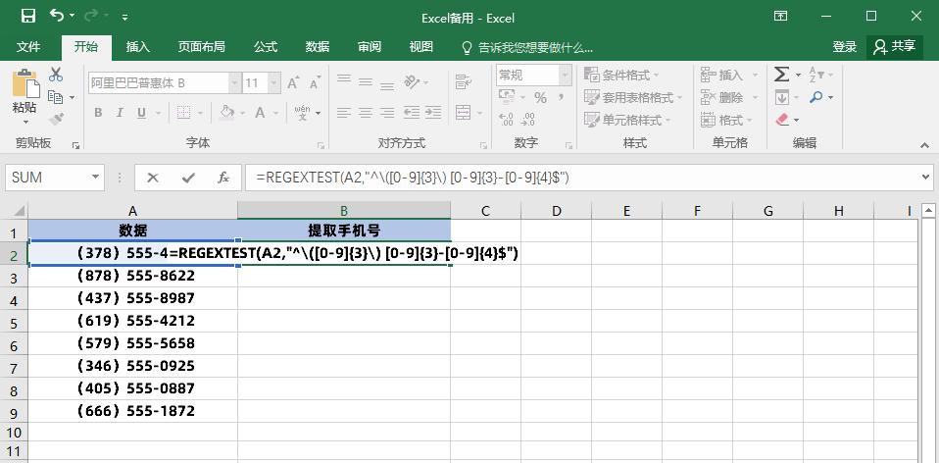Screen dimensions: 939x463
Task: Open the 文件 File tab
Action: pyautogui.click(x=28, y=47)
